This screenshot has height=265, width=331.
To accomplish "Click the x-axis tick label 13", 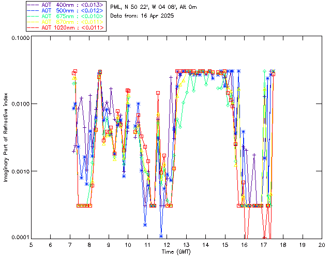I will pyautogui.click(x=186, y=245).
